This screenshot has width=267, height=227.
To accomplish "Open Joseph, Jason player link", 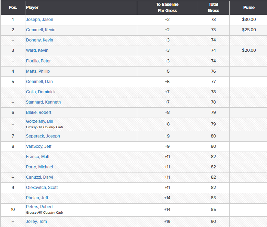I will [39, 20].
